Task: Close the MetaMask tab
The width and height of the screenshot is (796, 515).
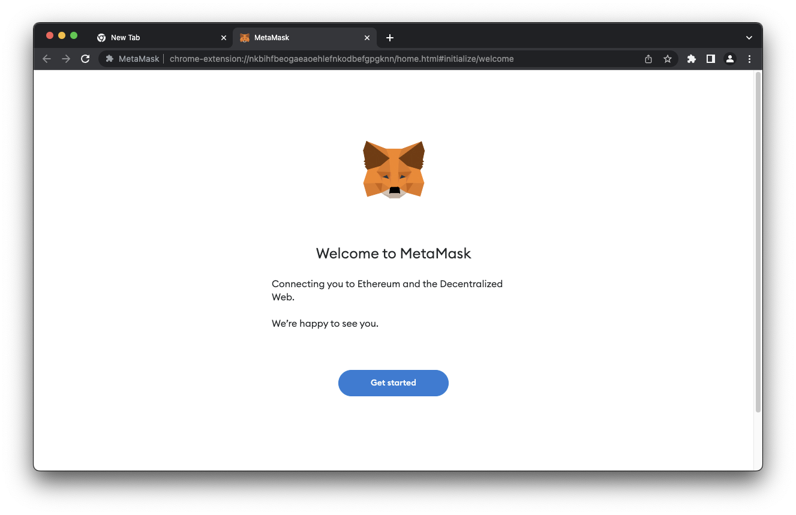Action: (367, 38)
